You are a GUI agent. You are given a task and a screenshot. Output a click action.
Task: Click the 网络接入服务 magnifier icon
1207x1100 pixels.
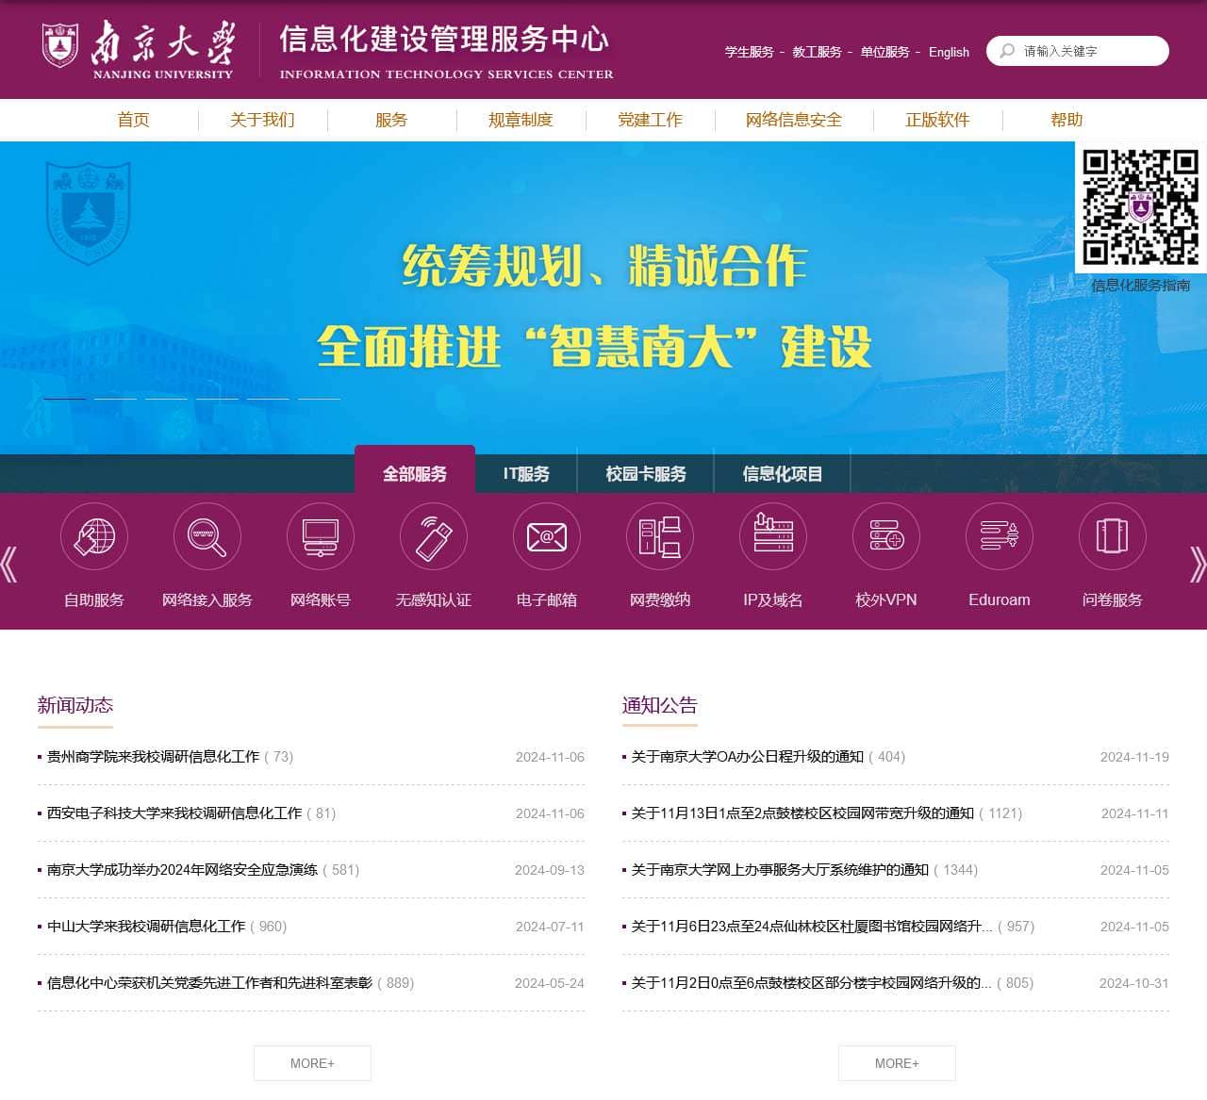(207, 536)
